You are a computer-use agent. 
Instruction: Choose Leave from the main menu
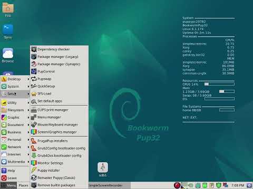(x=15, y=178)
